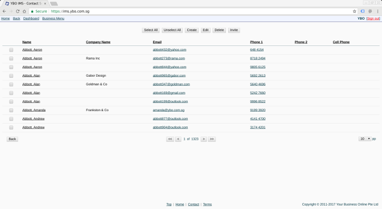Tick the checkbox for the Goldman & Co row
Viewport: 382px width, 209px height.
point(11,84)
